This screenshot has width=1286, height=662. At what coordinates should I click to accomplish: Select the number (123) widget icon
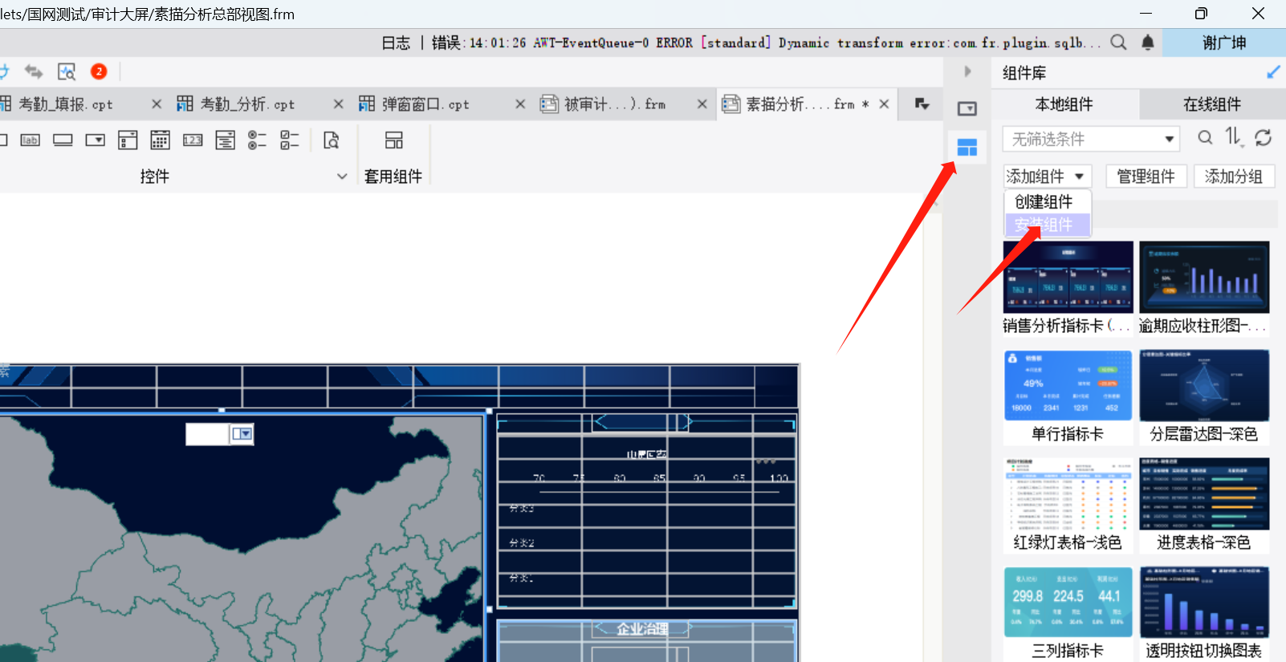click(x=193, y=140)
